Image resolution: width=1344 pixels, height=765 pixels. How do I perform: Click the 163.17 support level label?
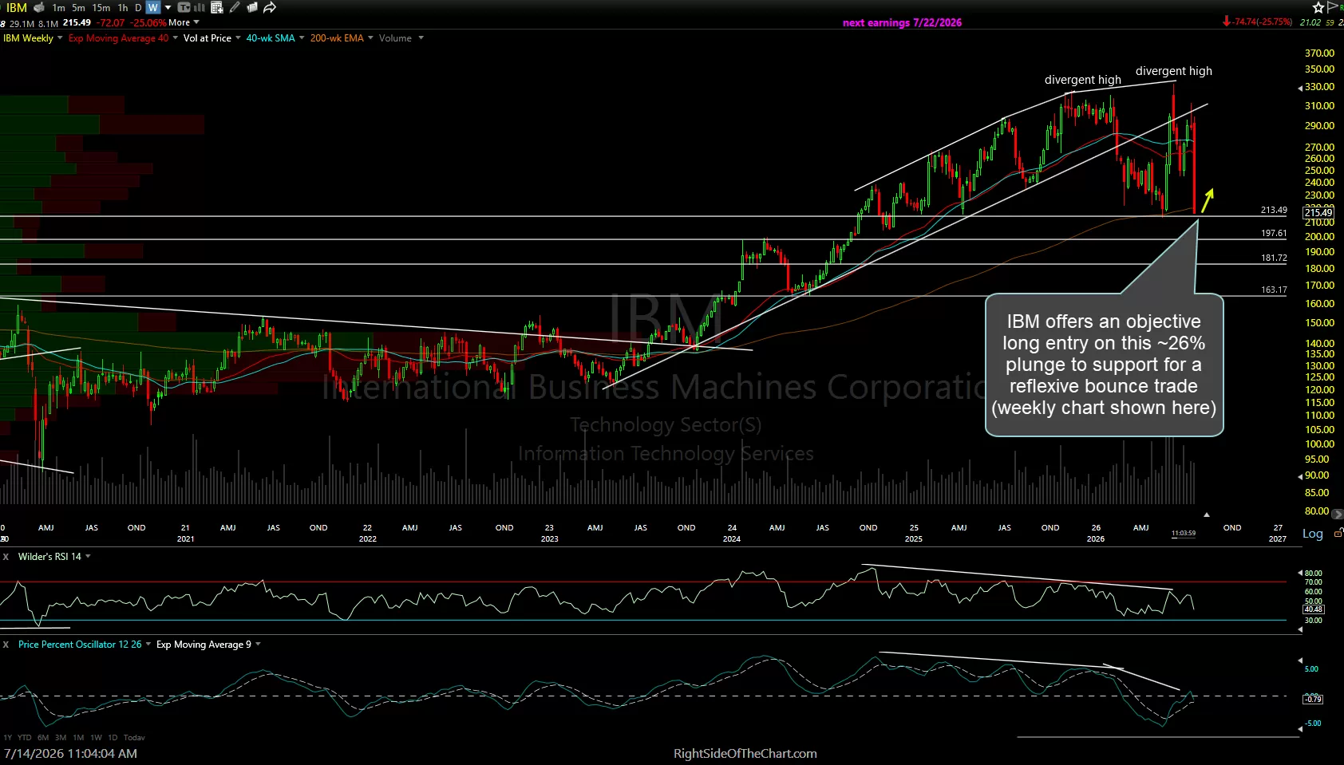pyautogui.click(x=1274, y=290)
